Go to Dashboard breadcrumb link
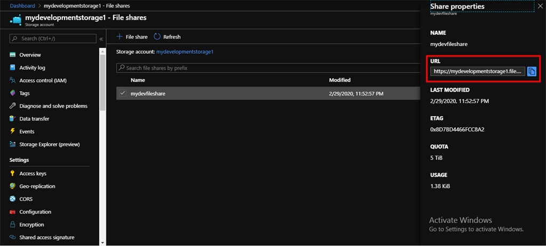This screenshot has width=546, height=246. click(22, 5)
